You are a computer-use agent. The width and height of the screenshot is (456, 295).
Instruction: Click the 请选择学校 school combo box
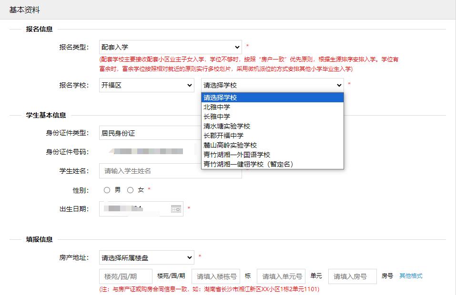(272, 85)
